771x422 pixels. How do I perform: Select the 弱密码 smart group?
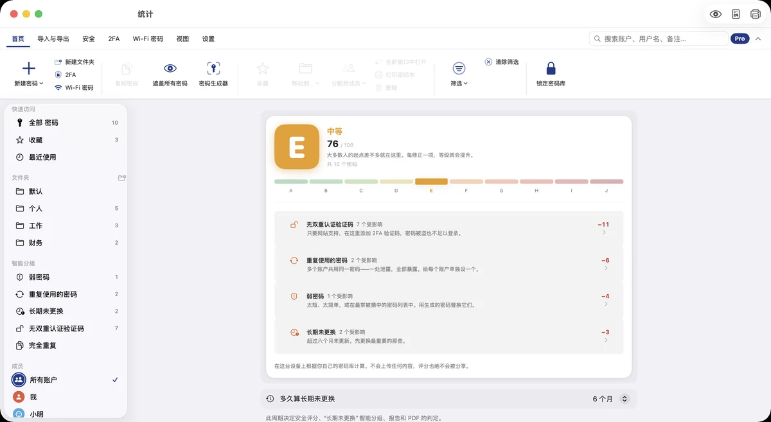click(66, 277)
